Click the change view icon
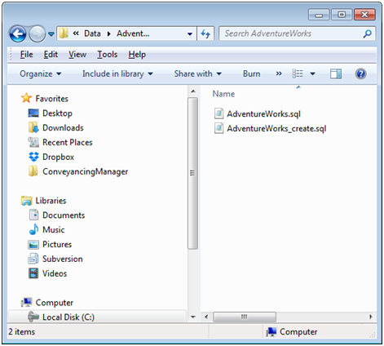384x346 pixels. point(298,73)
